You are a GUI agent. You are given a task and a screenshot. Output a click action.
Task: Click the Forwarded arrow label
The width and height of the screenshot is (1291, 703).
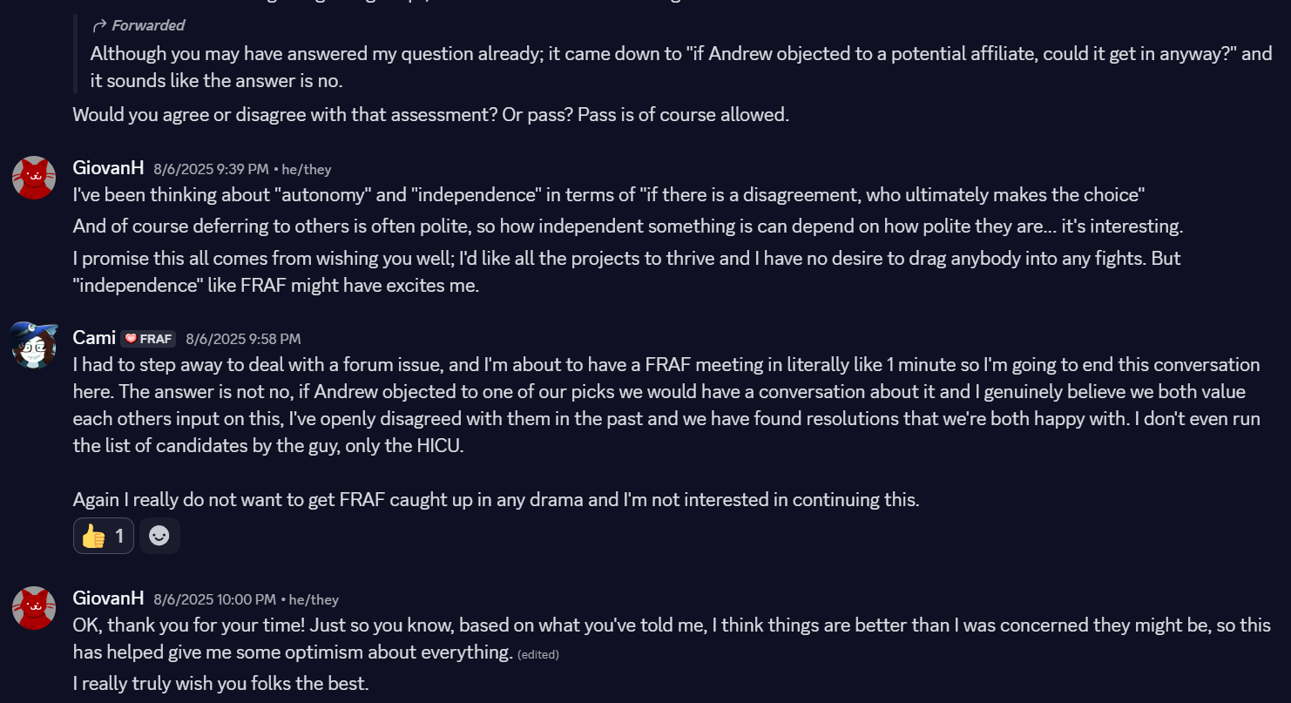coord(139,25)
